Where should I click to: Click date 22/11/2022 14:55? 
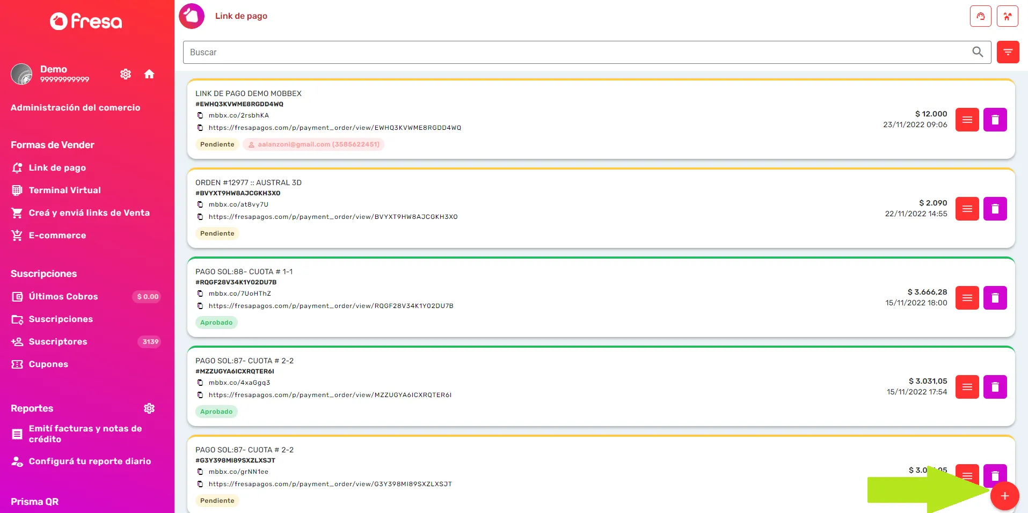(x=916, y=214)
